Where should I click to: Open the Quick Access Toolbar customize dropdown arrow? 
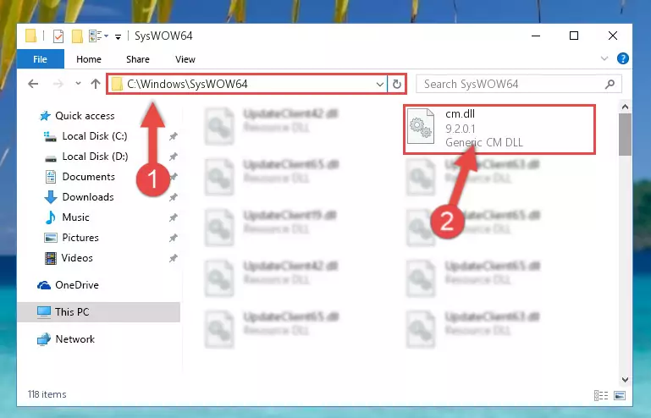pyautogui.click(x=118, y=37)
